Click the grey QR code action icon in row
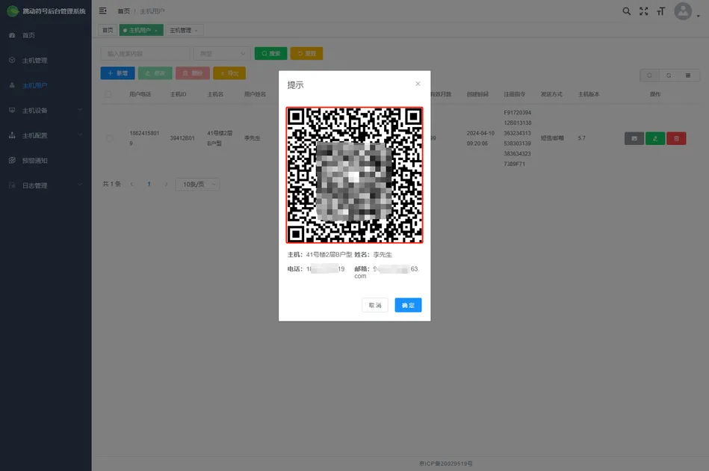The width and height of the screenshot is (709, 471). click(x=634, y=138)
